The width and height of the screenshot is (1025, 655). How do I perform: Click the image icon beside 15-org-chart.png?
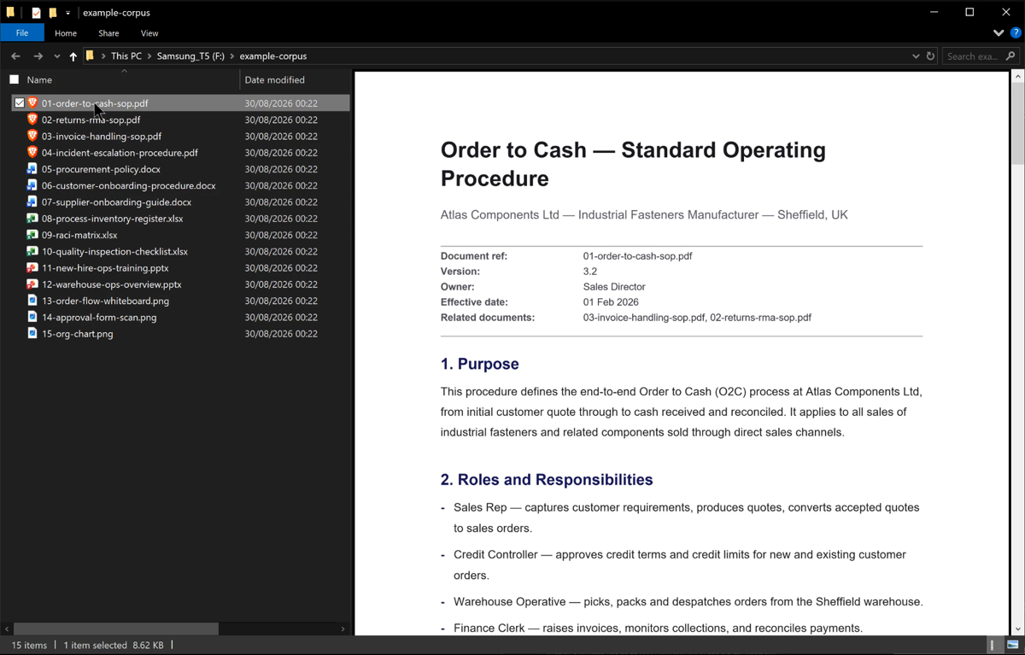coord(32,334)
